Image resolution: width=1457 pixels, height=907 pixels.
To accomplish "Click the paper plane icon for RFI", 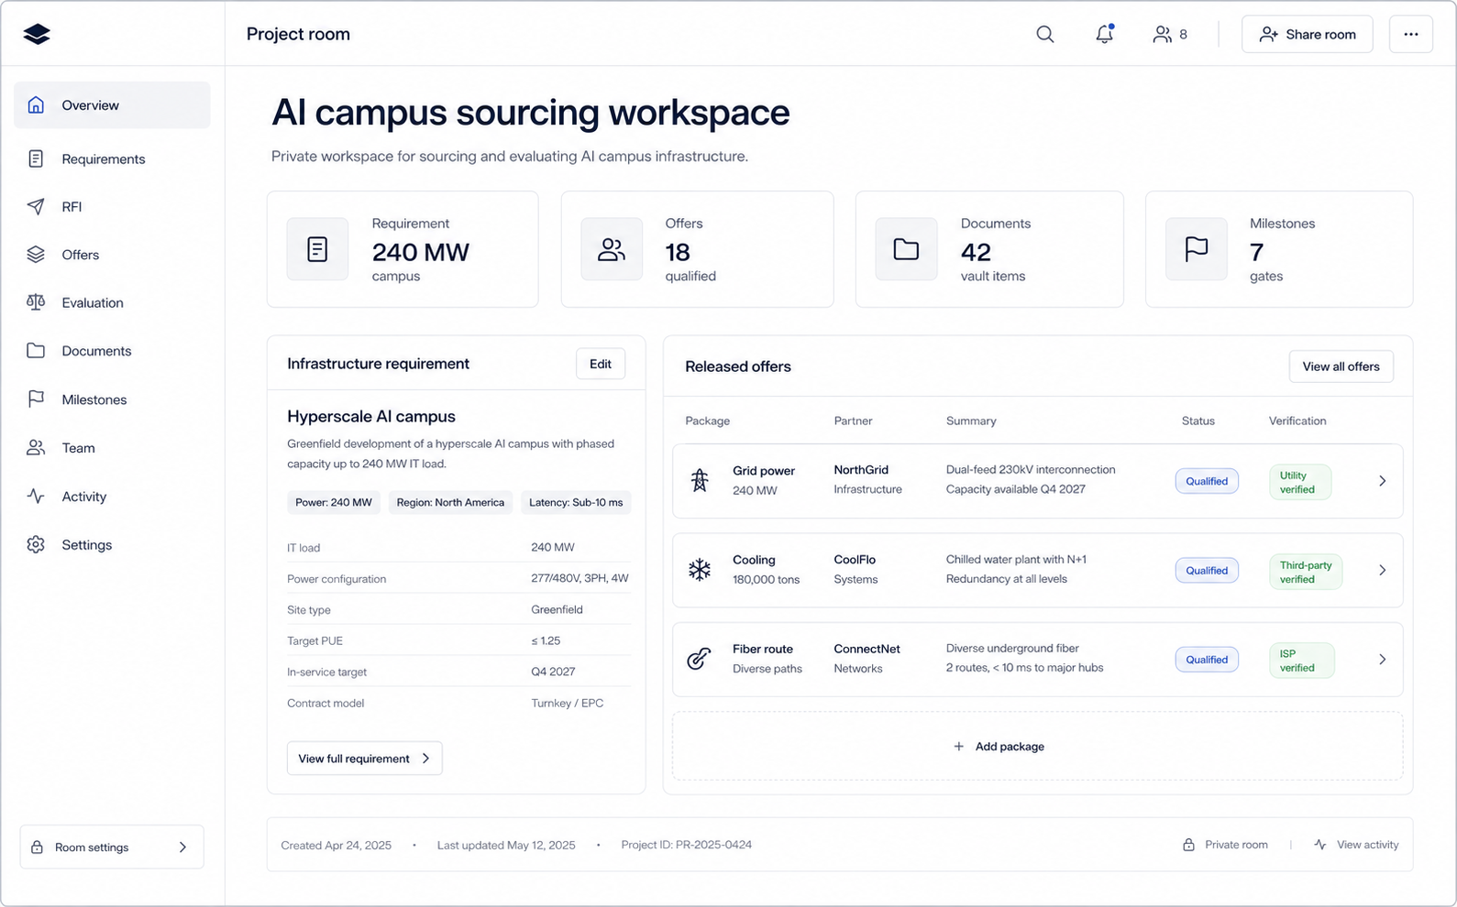I will click(x=36, y=206).
